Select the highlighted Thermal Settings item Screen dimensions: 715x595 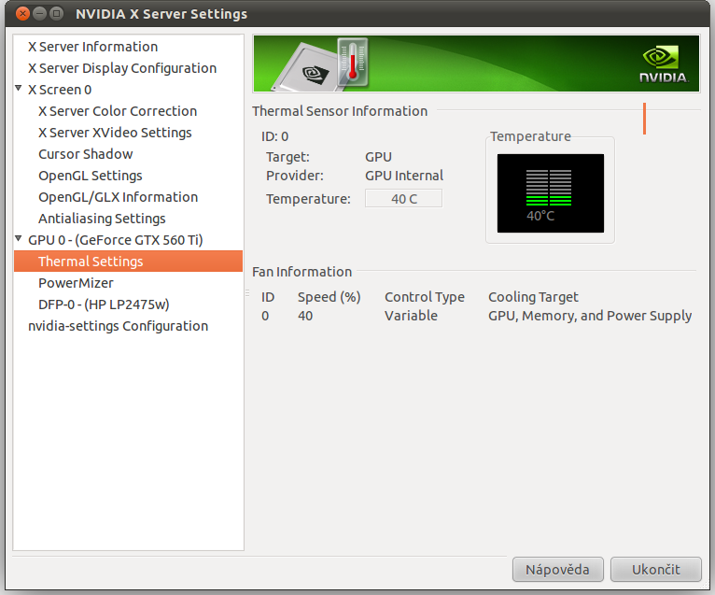pos(91,262)
